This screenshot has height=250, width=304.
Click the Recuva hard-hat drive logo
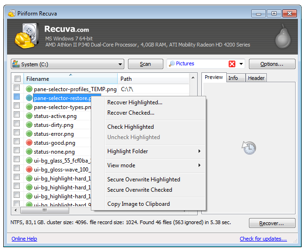pyautogui.click(x=26, y=36)
